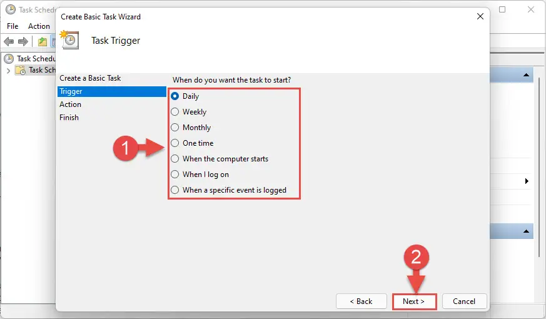Open Create a Basic Task step
This screenshot has width=546, height=319.
[x=90, y=78]
